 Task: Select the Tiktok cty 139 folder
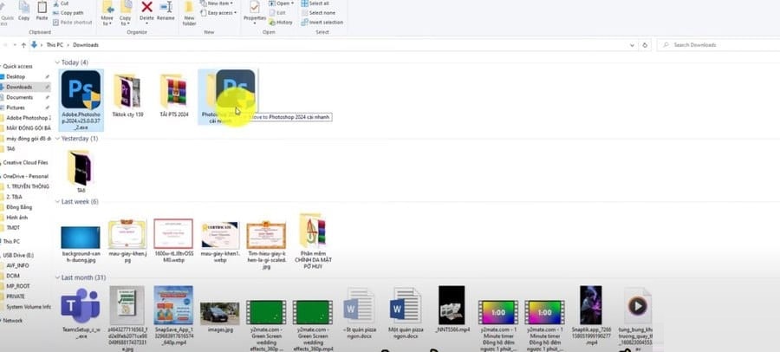(x=127, y=95)
